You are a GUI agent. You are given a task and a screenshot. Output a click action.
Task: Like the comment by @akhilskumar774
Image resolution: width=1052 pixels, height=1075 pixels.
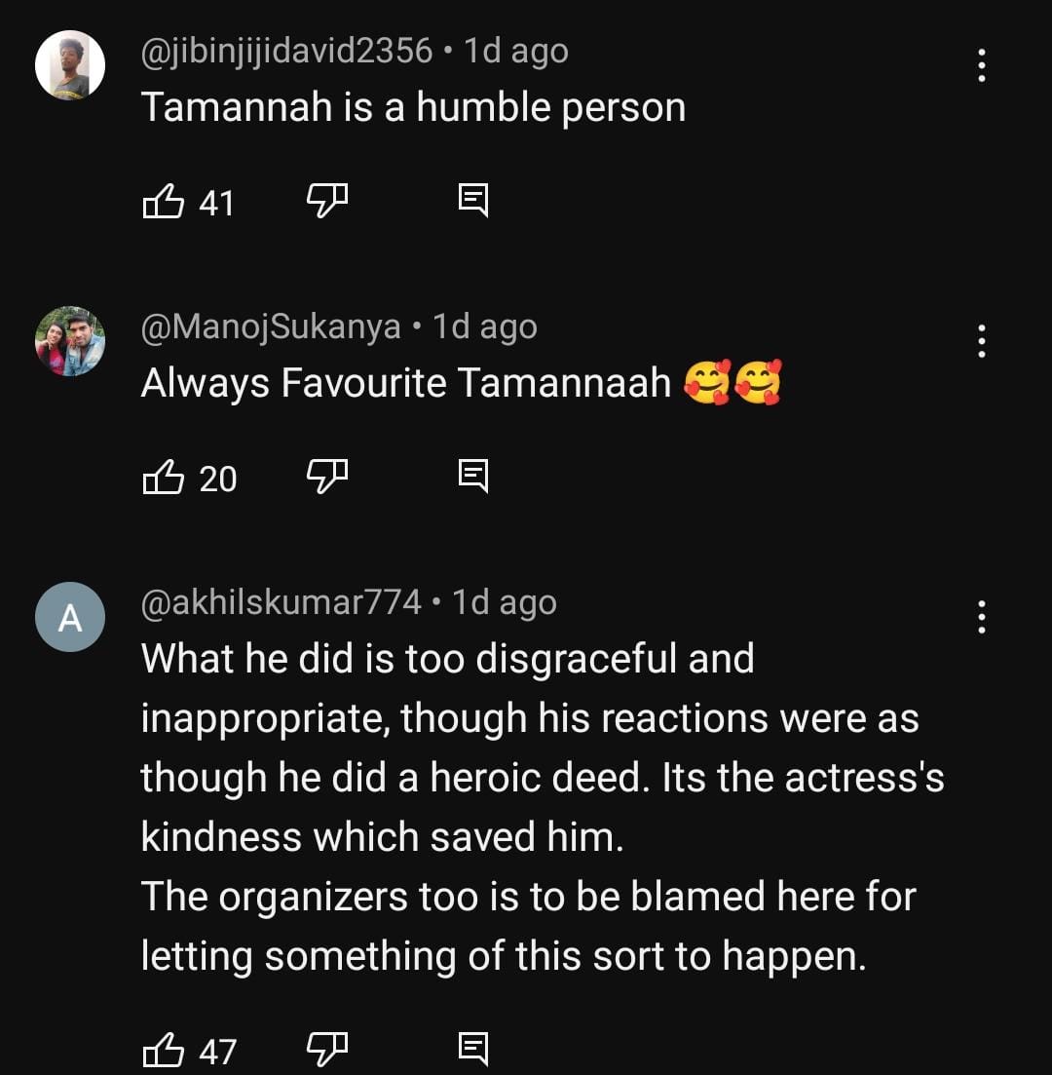point(164,1051)
